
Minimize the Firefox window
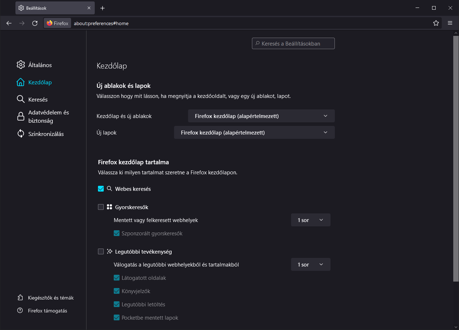pos(417,8)
